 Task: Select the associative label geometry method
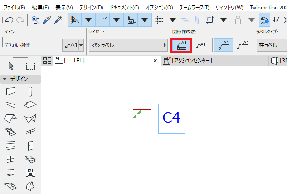click(181, 46)
